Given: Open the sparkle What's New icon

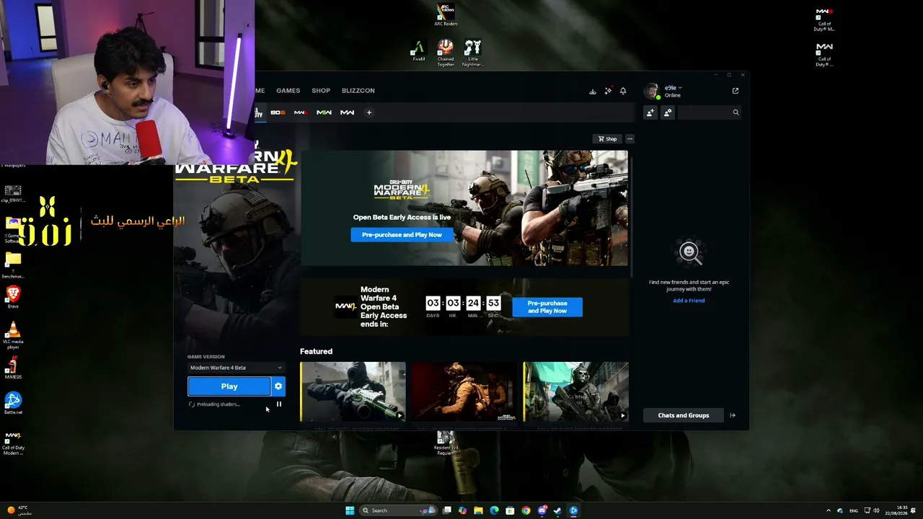Looking at the screenshot, I should click(x=608, y=91).
